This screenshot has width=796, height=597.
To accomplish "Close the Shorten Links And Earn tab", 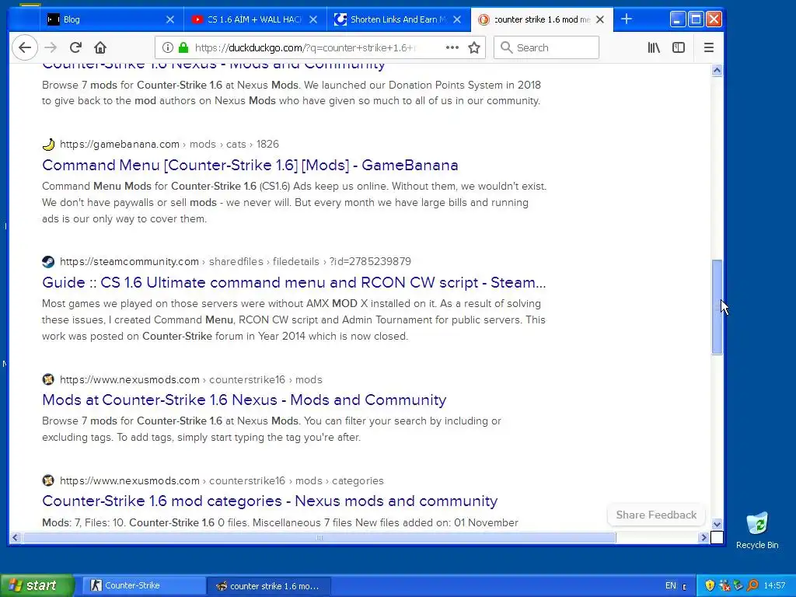I will [457, 19].
